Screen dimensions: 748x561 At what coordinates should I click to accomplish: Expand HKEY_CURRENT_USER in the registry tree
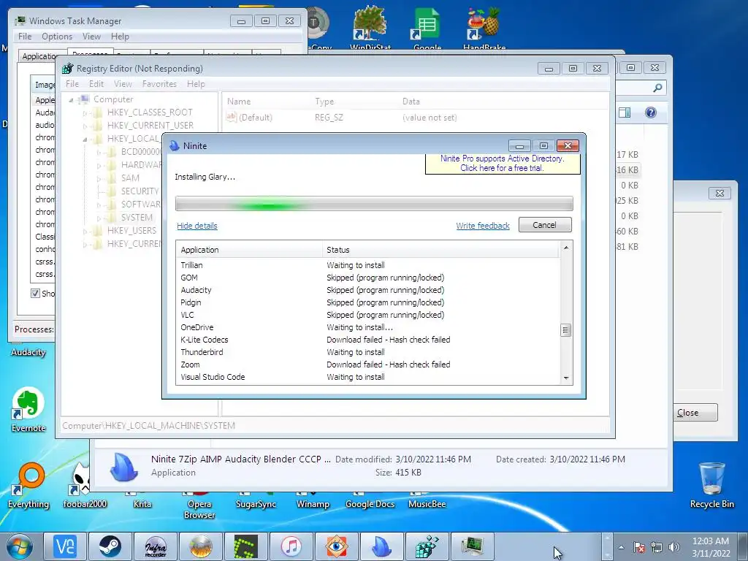coord(85,126)
